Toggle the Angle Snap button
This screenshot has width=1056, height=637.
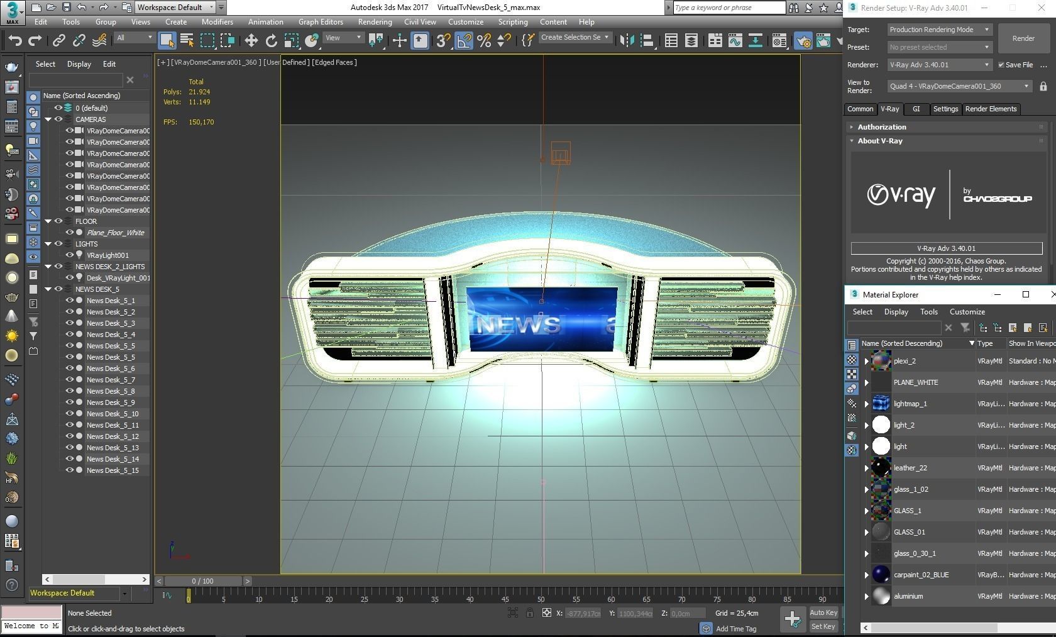click(x=464, y=41)
